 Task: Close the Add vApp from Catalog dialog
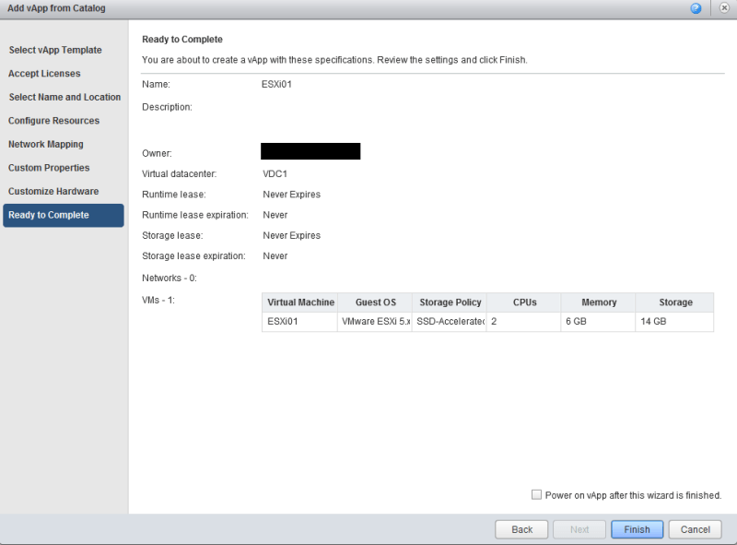(723, 8)
